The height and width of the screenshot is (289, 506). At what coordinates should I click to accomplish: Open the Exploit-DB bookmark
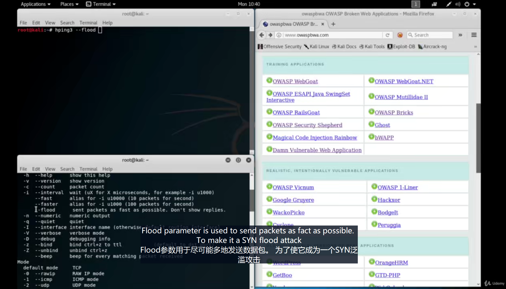tap(401, 47)
